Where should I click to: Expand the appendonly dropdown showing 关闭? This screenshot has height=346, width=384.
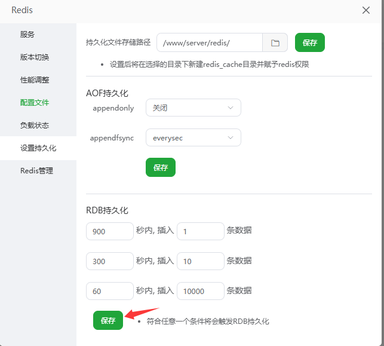(193, 108)
